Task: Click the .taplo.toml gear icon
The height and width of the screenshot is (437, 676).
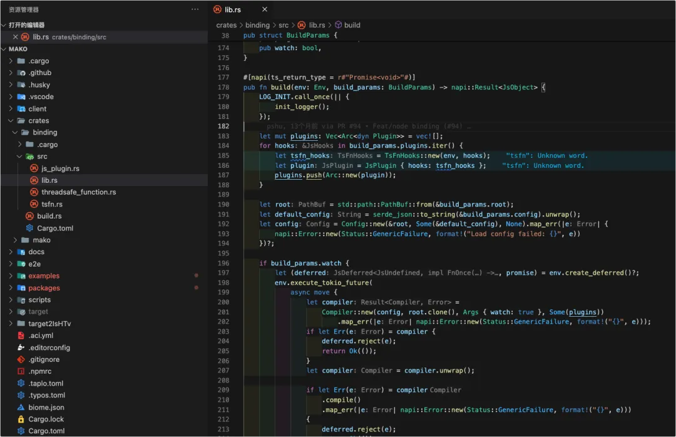Action: coord(21,383)
